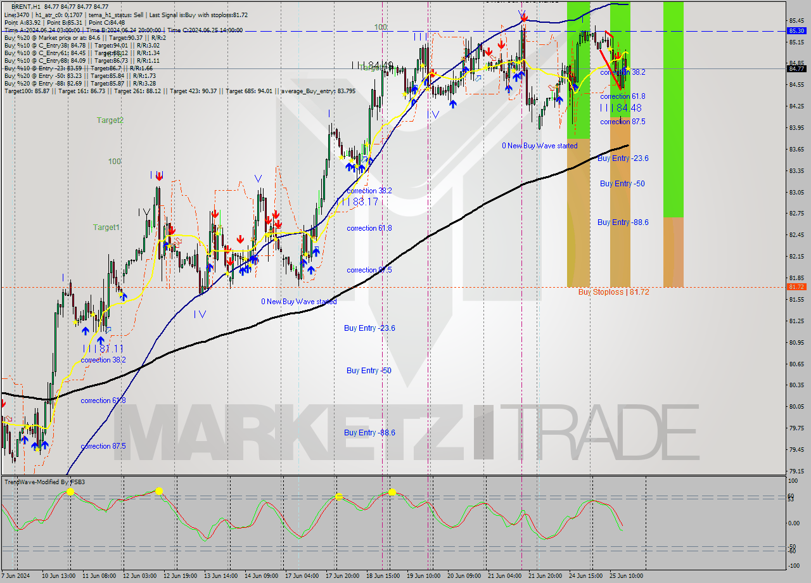The width and height of the screenshot is (811, 583).
Task: Click the '| | | 84.48' wave label
Action: pyautogui.click(x=621, y=108)
